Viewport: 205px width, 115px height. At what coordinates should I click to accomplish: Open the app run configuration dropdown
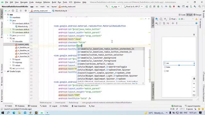click(x=115, y=6)
